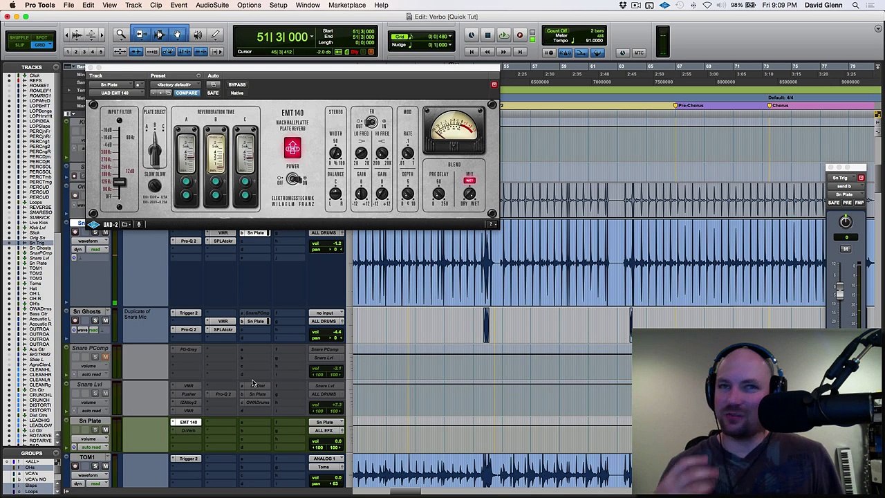Click the MTC button

click(x=639, y=53)
